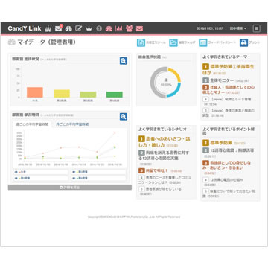
Task: Click the pink envelope icon in header
Action: click(139, 28)
